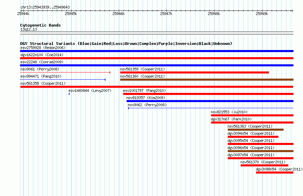Image resolution: width=303 pixels, height=196 pixels.
Task: Click the chr13:25943939..25949643 region label
Action: click(x=45, y=7)
